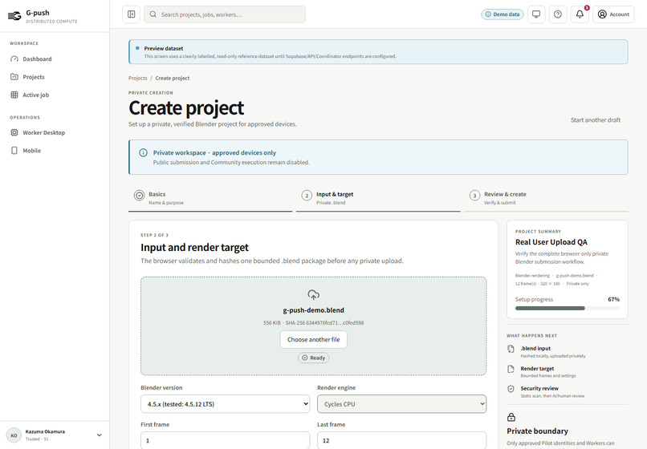Click the Choose another file button
The height and width of the screenshot is (449, 647).
[x=314, y=340]
